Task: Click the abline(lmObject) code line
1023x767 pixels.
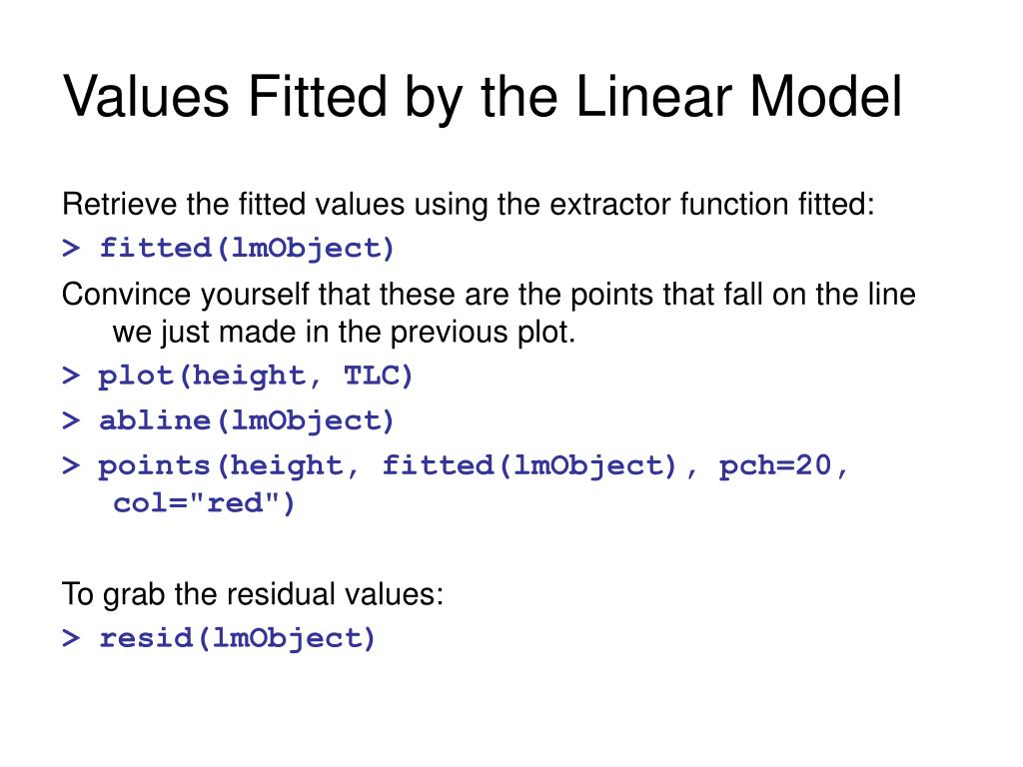Action: pyautogui.click(x=229, y=420)
